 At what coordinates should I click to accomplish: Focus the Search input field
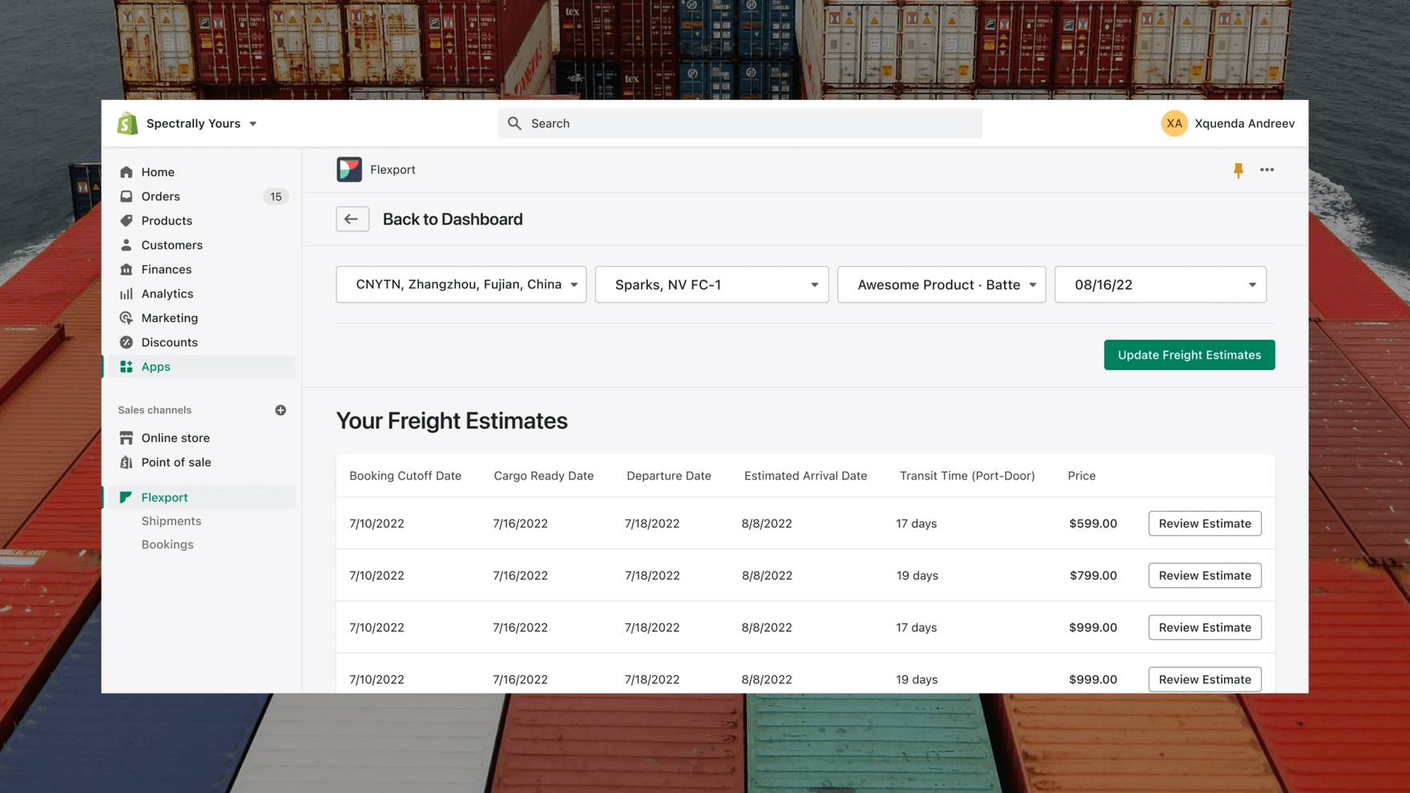[739, 123]
